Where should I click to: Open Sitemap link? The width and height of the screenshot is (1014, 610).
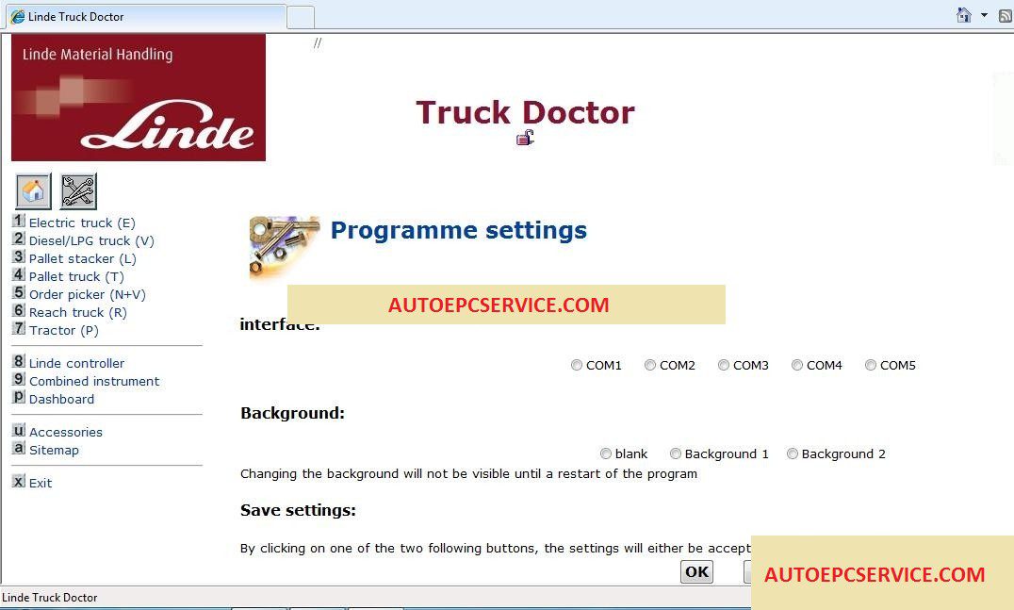(x=54, y=450)
